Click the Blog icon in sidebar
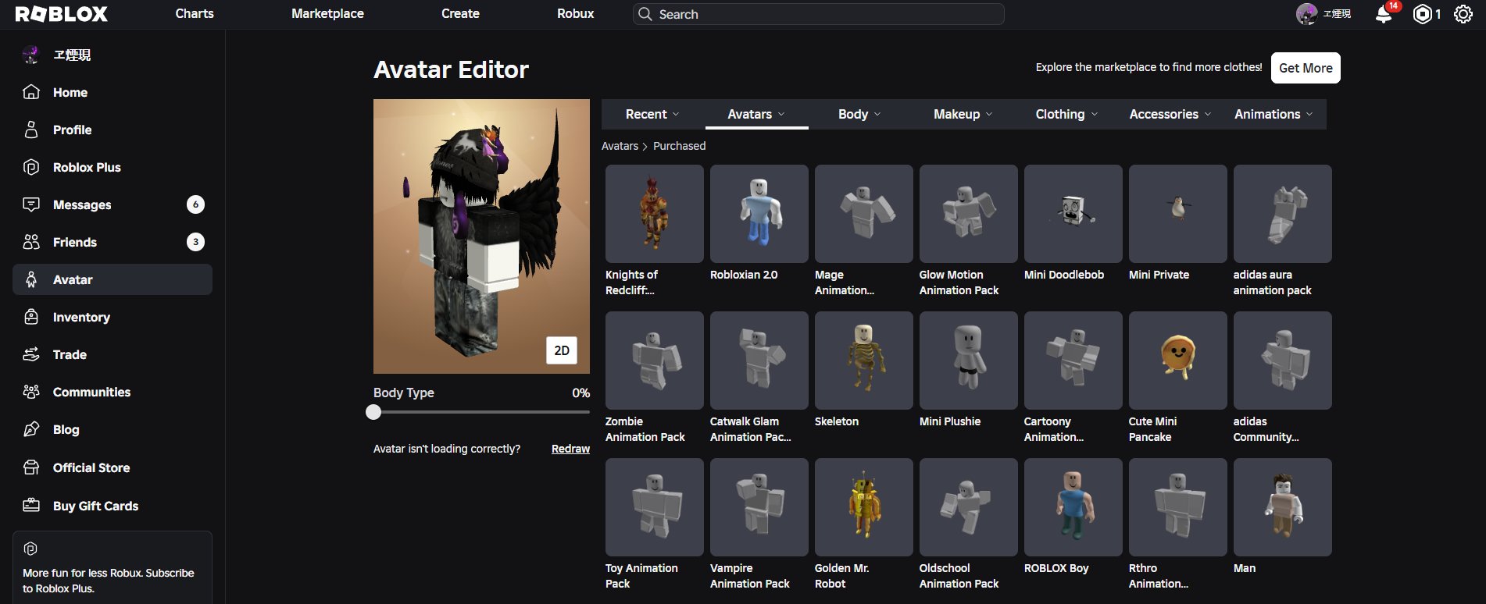The image size is (1486, 604). (31, 429)
